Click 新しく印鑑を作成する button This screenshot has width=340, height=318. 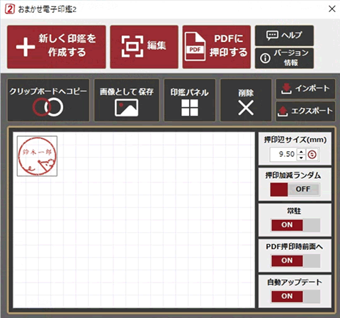[x=57, y=47]
